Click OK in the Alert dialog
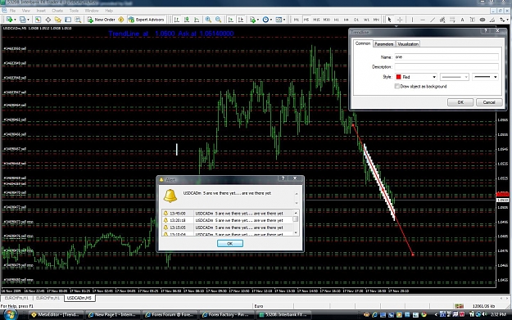 pyautogui.click(x=230, y=243)
